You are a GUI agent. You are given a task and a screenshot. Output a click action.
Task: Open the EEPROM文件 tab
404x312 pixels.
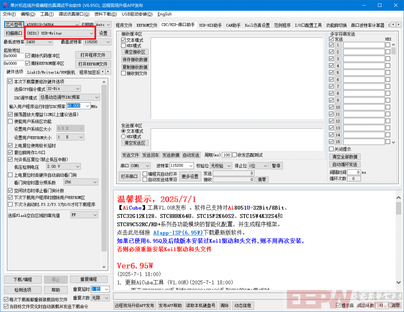pyautogui.click(x=147, y=25)
